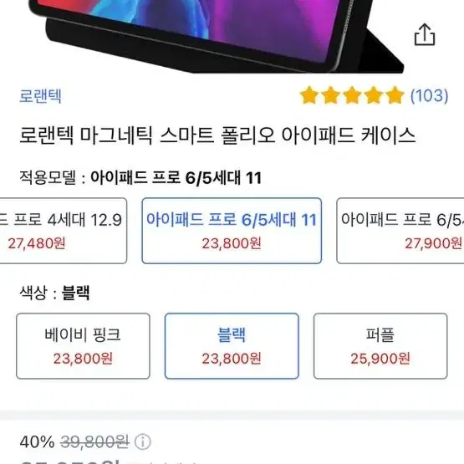Click the first gold rating star
Image resolution: width=464 pixels, height=464 pixels.
click(309, 95)
